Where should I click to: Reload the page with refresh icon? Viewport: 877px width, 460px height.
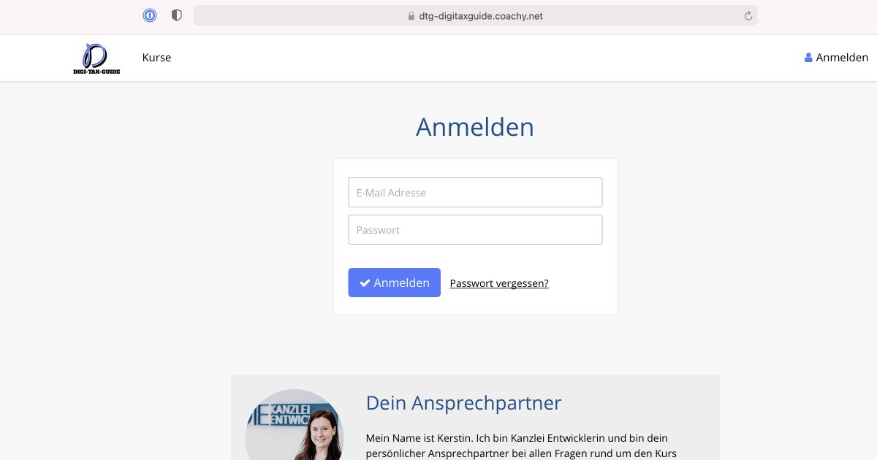click(x=748, y=16)
